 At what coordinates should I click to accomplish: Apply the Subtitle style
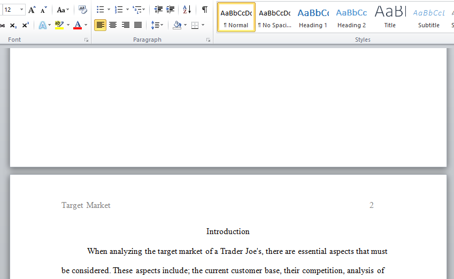tap(429, 18)
